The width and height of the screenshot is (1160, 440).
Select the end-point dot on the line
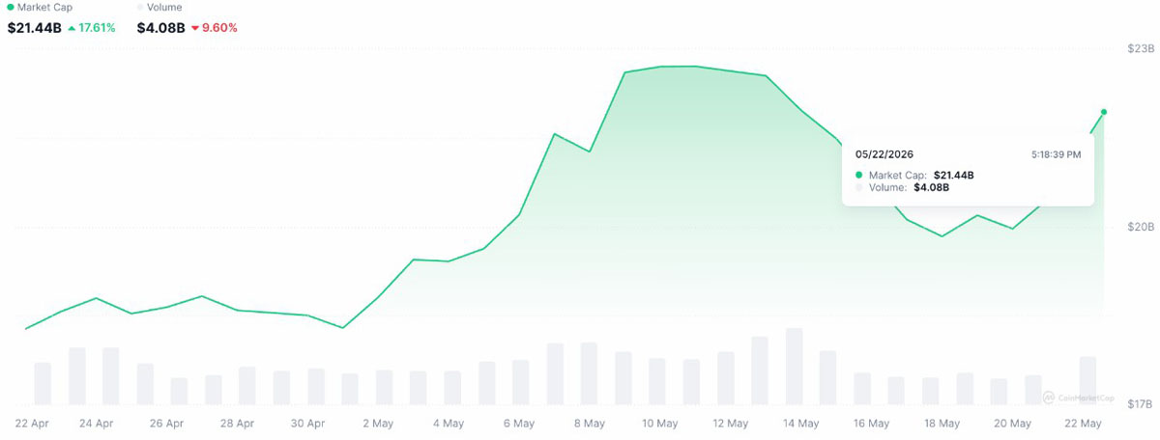(1104, 112)
